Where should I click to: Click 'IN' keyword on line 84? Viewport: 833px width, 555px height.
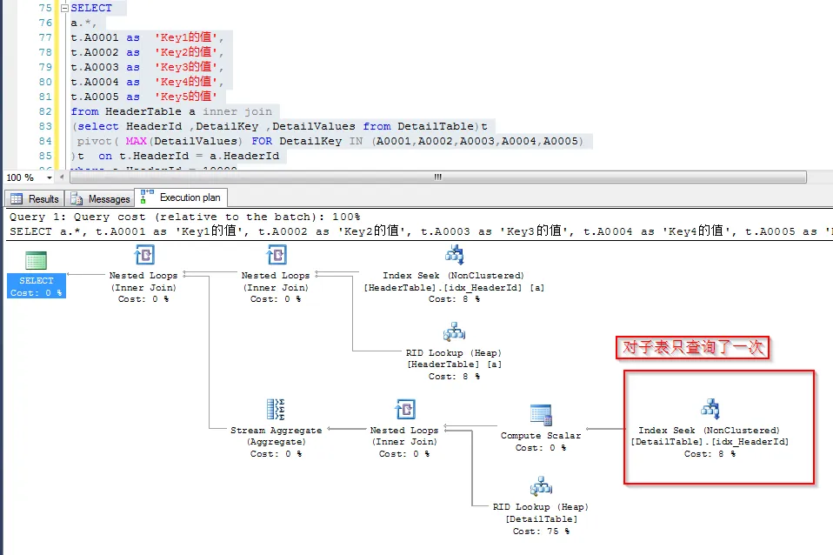[x=356, y=141]
